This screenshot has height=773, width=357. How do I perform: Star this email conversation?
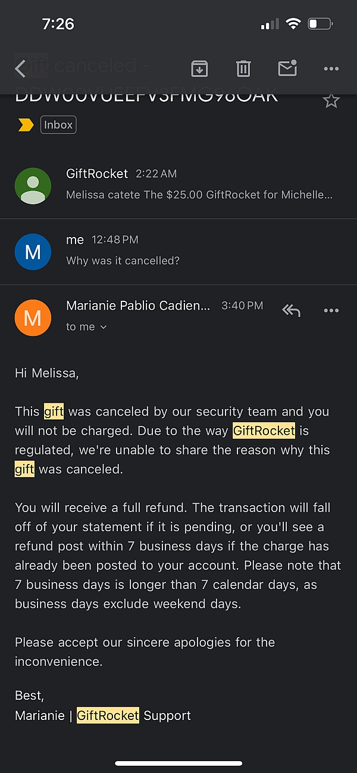(x=331, y=101)
